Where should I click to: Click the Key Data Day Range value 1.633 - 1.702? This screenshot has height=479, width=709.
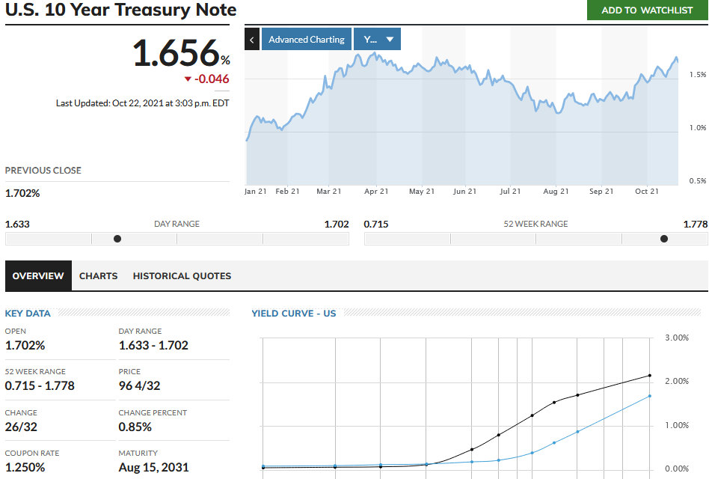153,346
